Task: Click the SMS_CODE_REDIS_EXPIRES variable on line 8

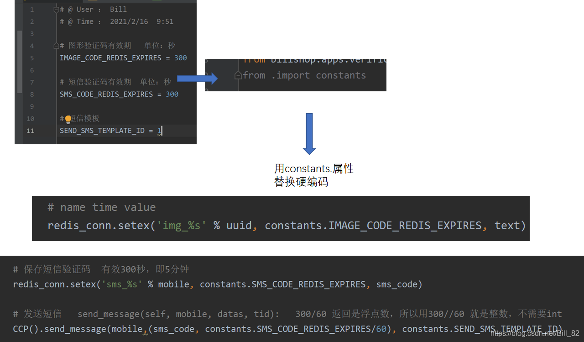Action: (106, 95)
